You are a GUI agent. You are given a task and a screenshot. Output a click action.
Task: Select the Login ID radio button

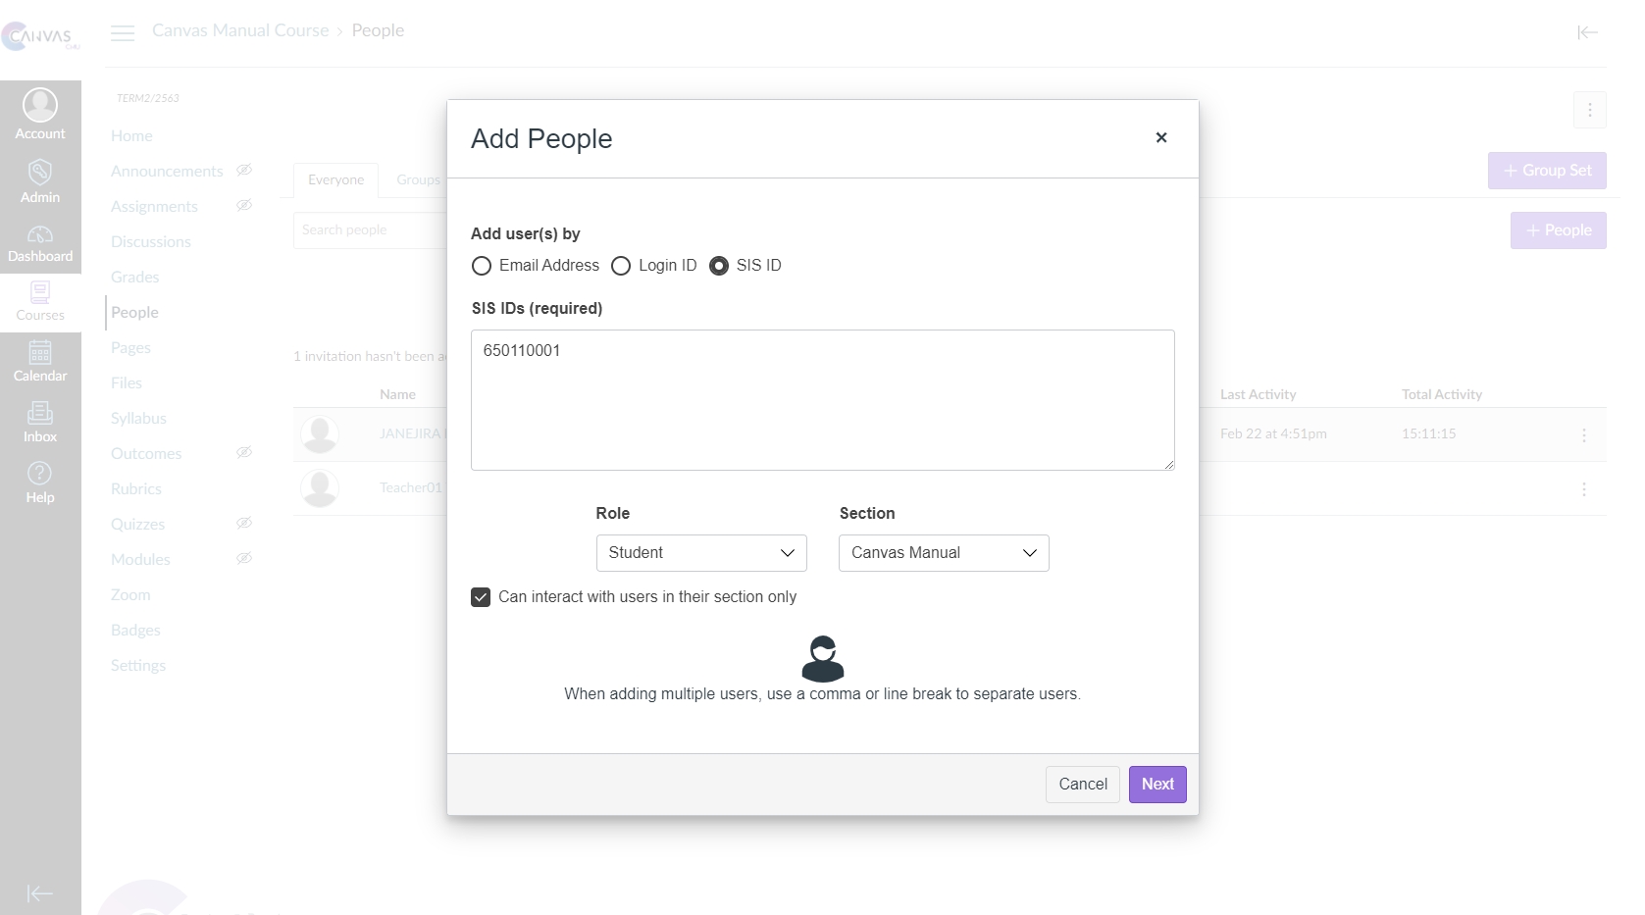coord(621,266)
